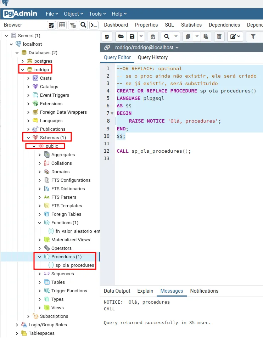The image size is (263, 338).
Task: Select the fn_valor_aleatorio_ent function
Action: tap(78, 231)
